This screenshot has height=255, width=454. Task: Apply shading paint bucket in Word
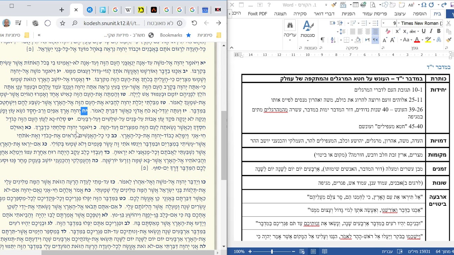pos(358,40)
